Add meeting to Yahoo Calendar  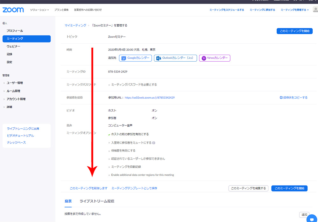[214, 58]
